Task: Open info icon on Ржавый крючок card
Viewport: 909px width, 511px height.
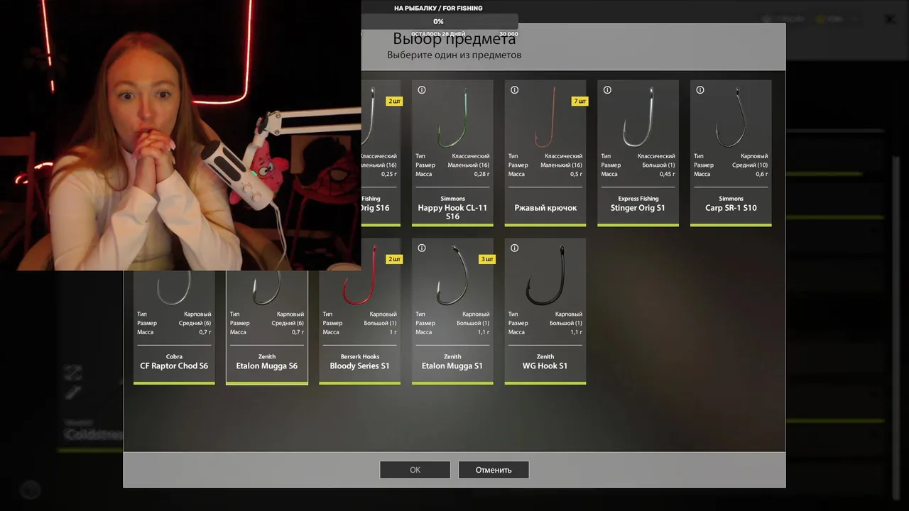Action: tap(515, 90)
